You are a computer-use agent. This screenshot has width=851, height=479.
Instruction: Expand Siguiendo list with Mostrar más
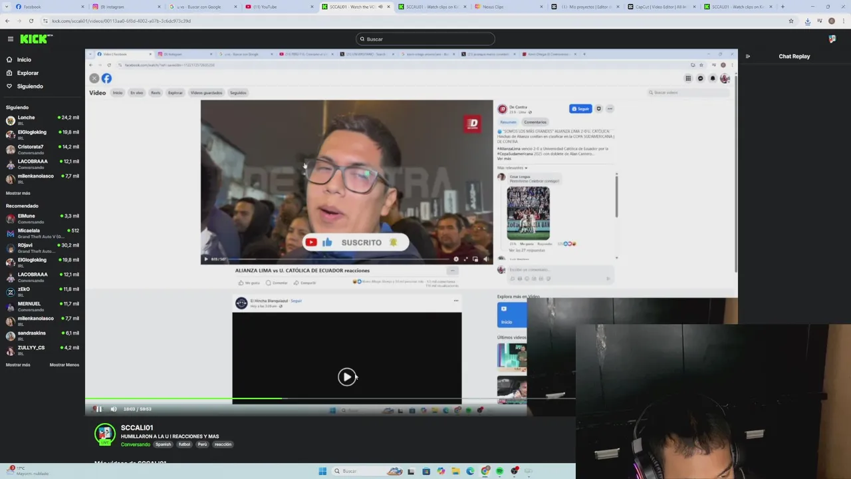coord(18,194)
